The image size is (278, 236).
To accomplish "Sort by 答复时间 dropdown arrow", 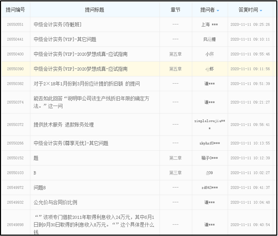I will [261, 11].
